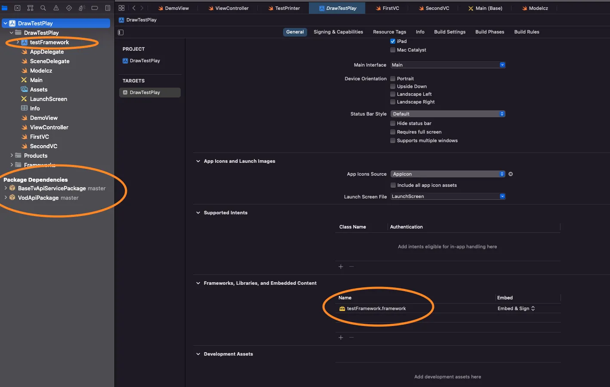Toggle the project and targets list sidebar
Viewport: 610px width, 387px height.
tap(121, 32)
